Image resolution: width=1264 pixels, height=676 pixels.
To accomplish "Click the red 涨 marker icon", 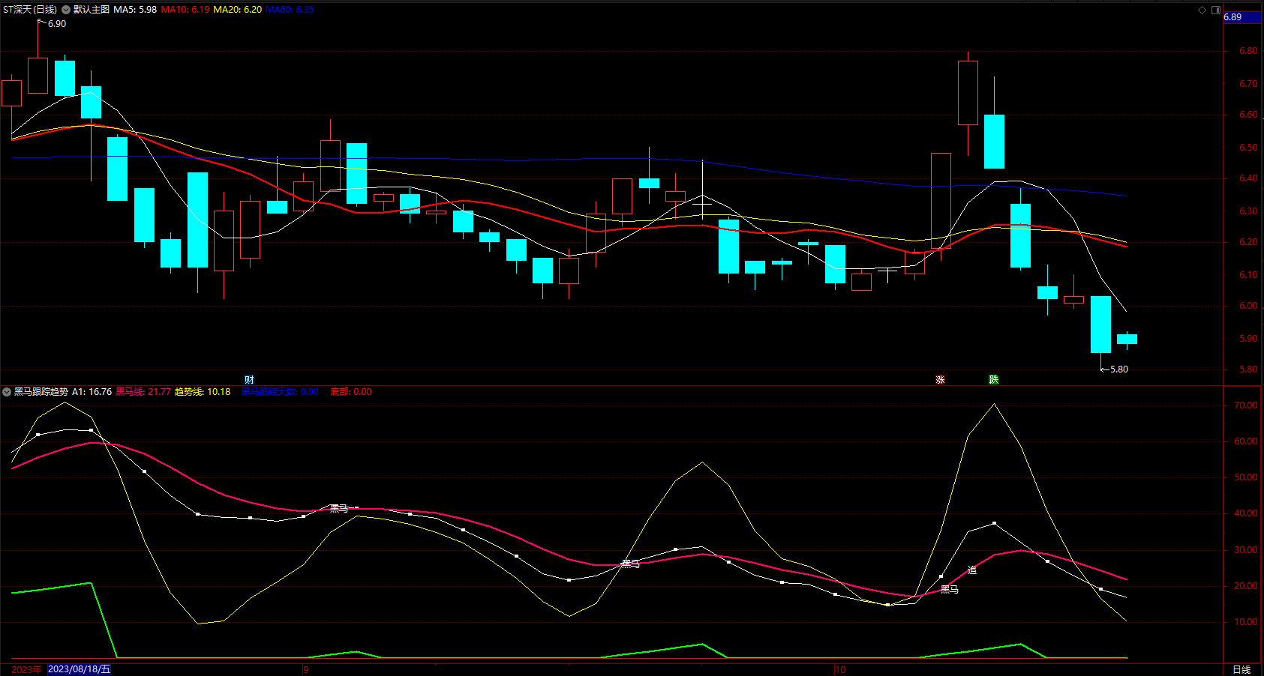I will 940,380.
